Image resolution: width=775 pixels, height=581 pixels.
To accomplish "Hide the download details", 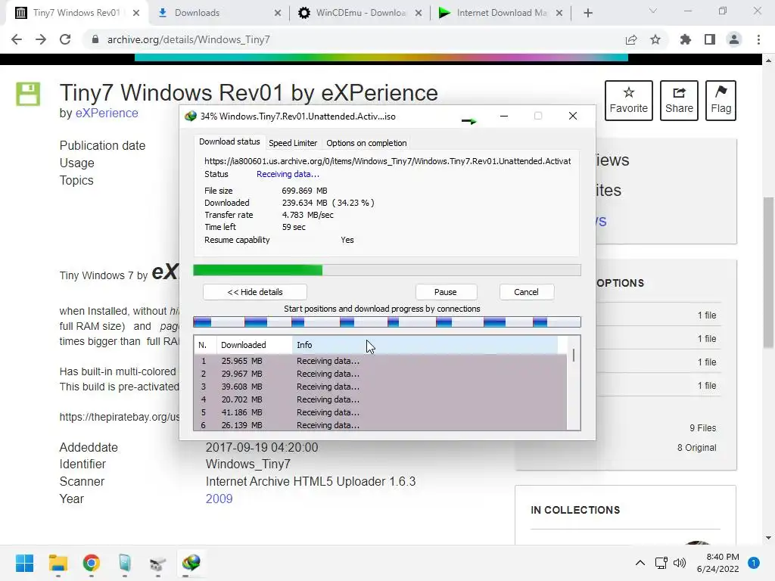I will coord(255,292).
